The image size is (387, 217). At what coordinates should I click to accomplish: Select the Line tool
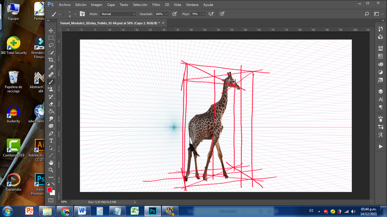point(51,156)
